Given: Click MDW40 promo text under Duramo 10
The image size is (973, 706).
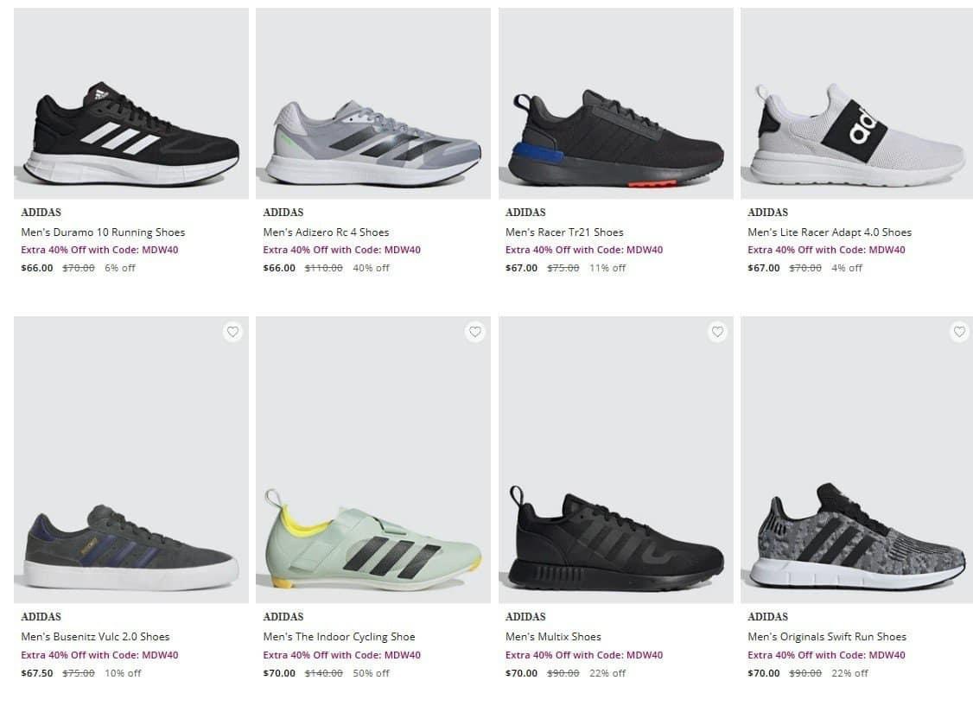Looking at the screenshot, I should coord(99,251).
